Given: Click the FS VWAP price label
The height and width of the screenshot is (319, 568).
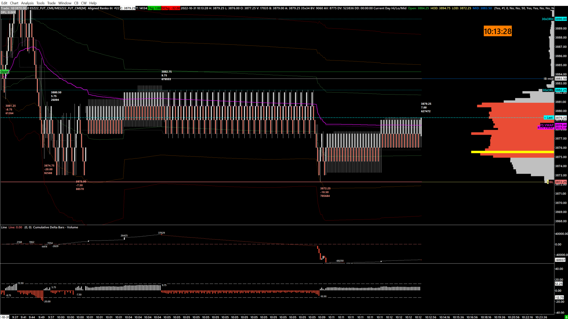Looking at the screenshot, I should [547, 125].
